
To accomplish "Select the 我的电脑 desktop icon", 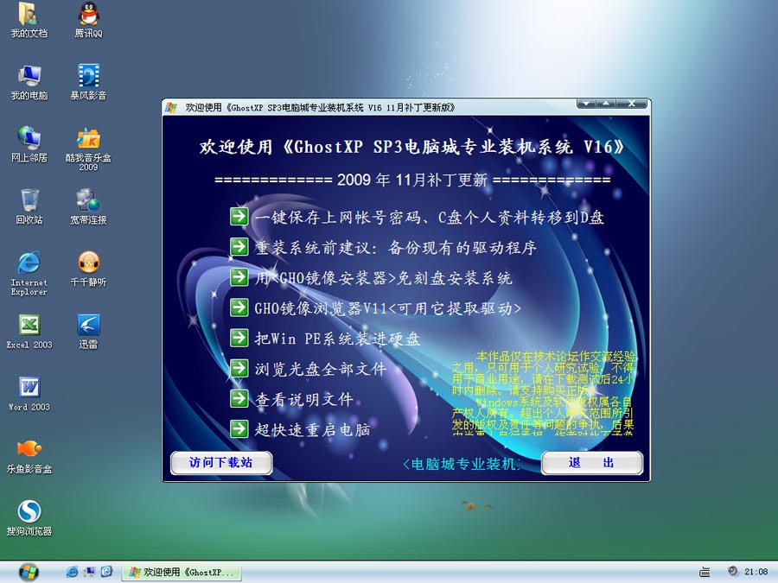I will pyautogui.click(x=29, y=82).
